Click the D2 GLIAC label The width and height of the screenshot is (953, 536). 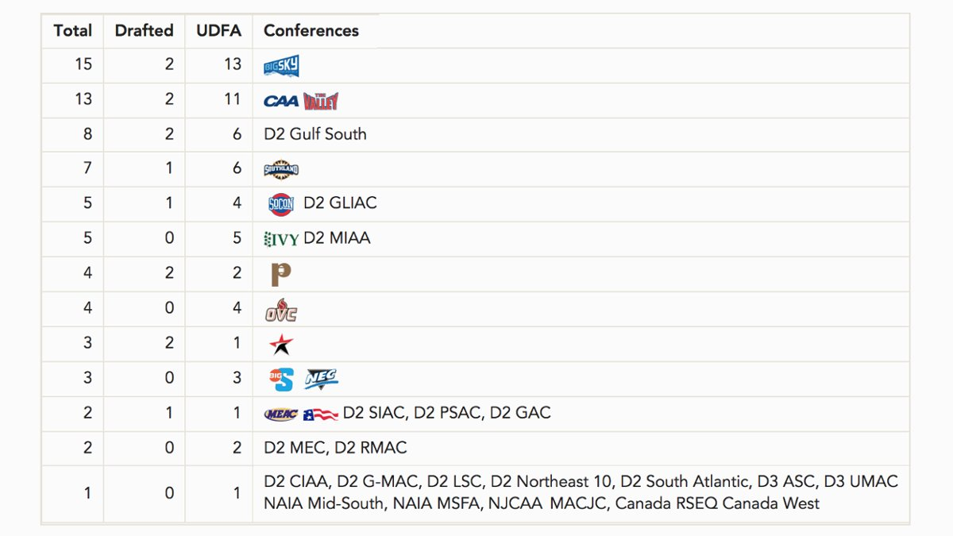341,203
